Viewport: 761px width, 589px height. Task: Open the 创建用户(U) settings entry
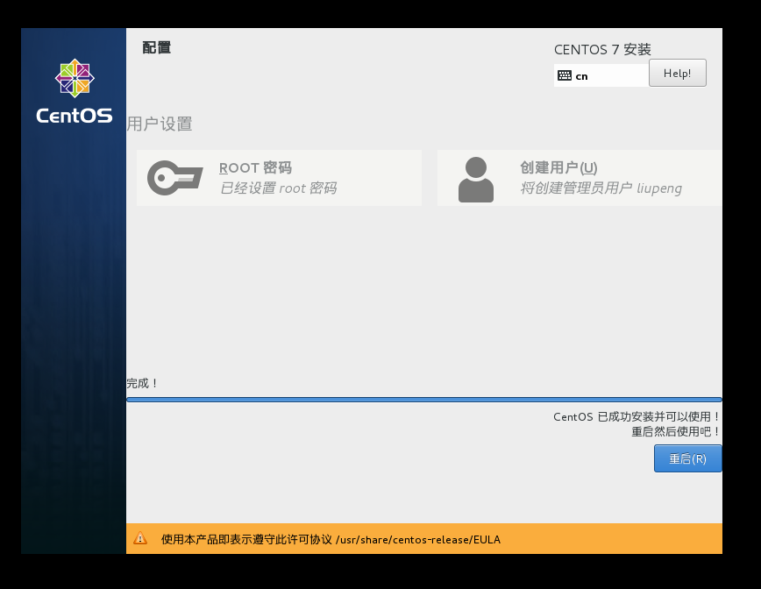click(580, 178)
